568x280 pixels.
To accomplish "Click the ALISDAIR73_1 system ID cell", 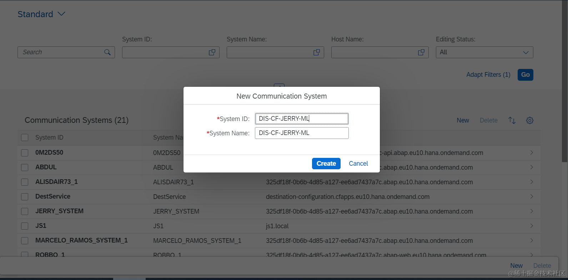I will click(56, 182).
